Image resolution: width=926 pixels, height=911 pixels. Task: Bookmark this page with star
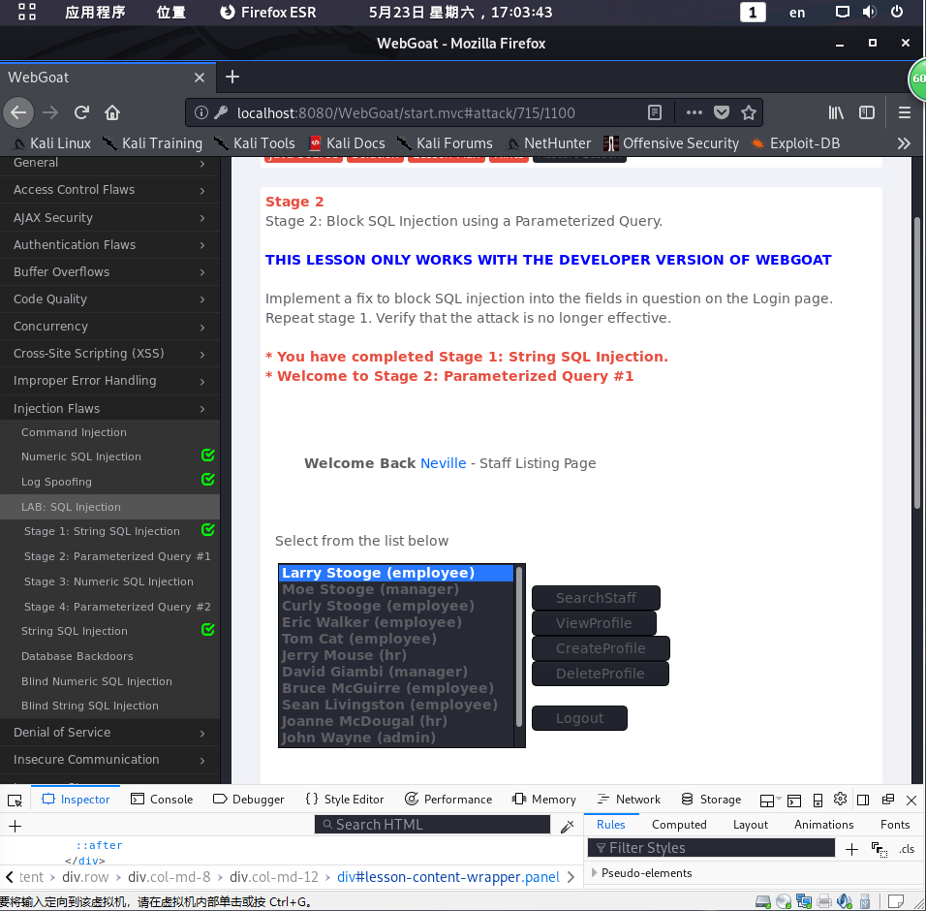[748, 112]
